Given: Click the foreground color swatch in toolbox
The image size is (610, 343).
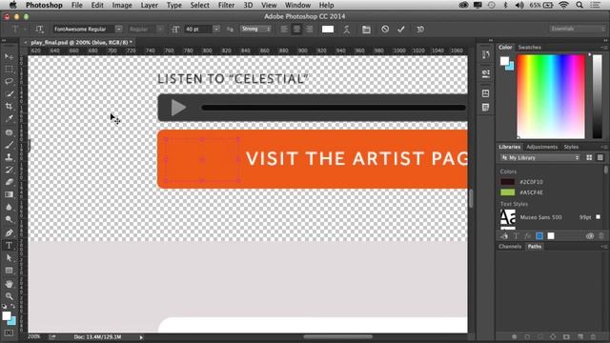Looking at the screenshot, I should click(7, 315).
